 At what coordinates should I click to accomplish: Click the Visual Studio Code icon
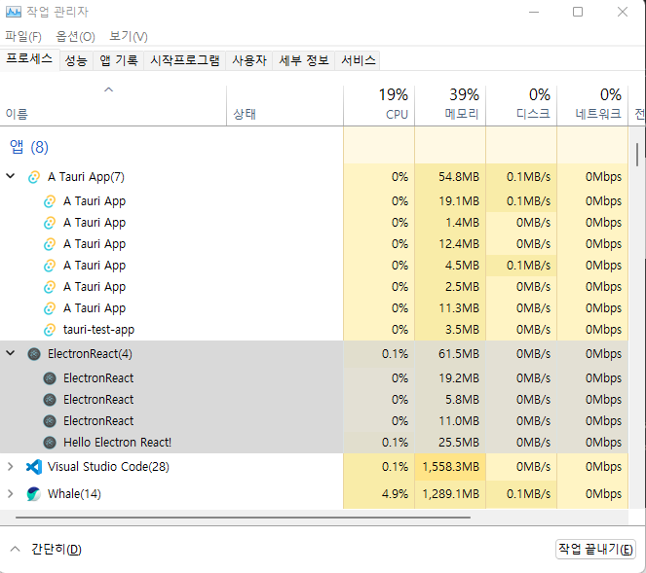click(34, 467)
